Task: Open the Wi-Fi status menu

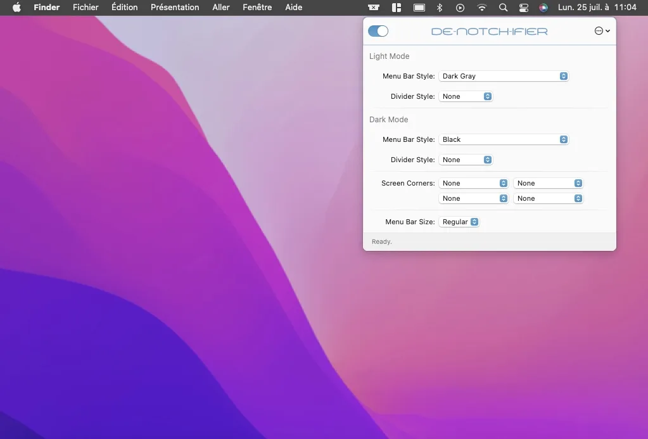Action: (x=481, y=8)
